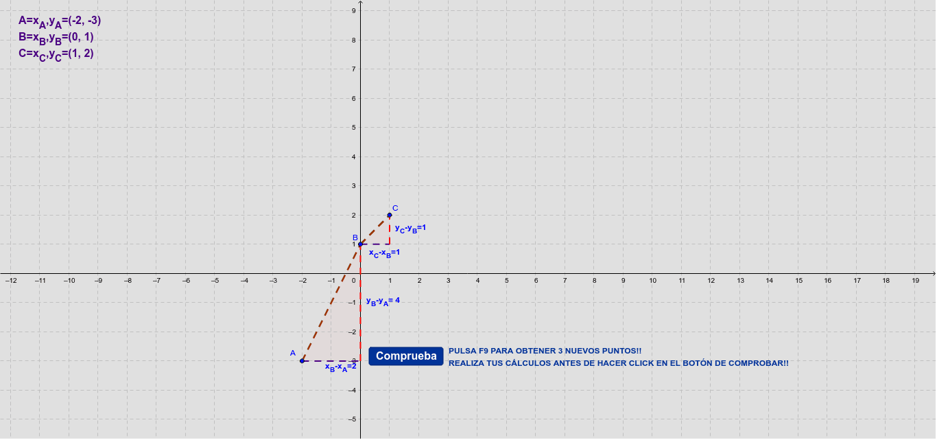Click the Comprueba button

[406, 356]
